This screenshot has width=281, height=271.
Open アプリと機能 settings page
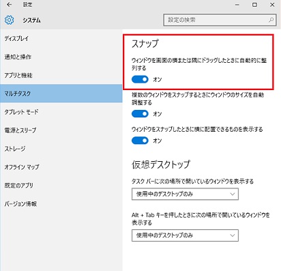[61, 75]
